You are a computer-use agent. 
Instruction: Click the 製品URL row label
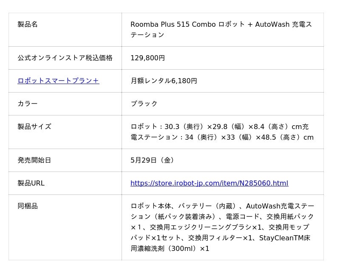click(31, 183)
